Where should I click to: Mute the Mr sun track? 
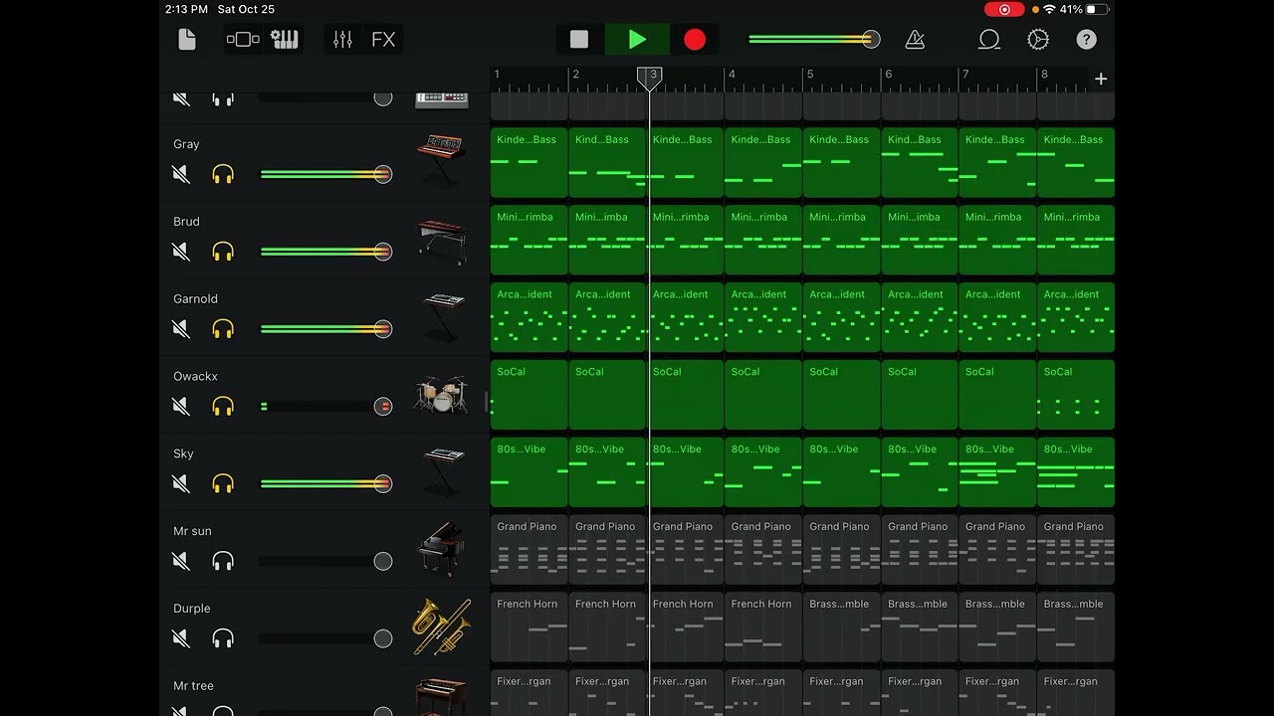pyautogui.click(x=181, y=562)
